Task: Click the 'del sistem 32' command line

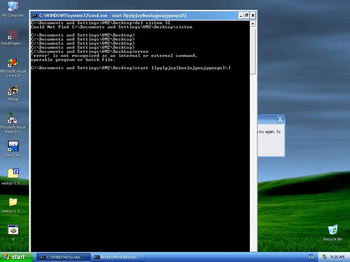Action: click(x=100, y=23)
